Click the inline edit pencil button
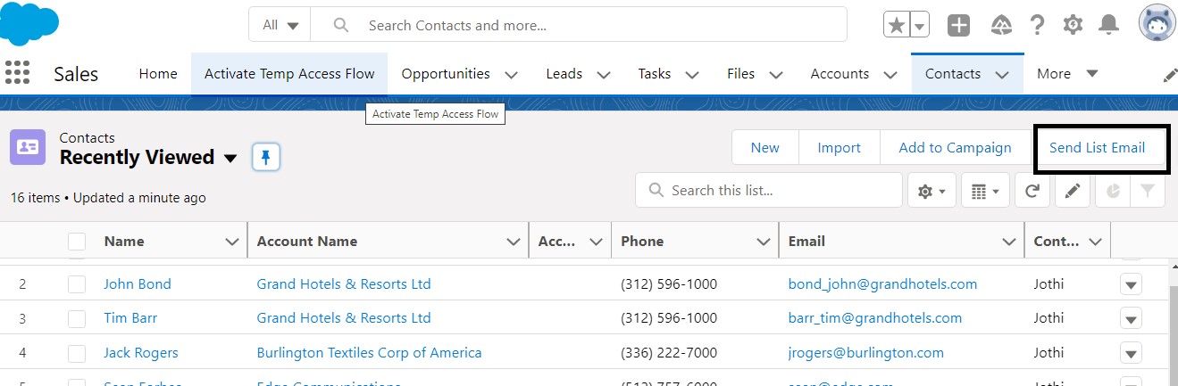 pos(1073,191)
